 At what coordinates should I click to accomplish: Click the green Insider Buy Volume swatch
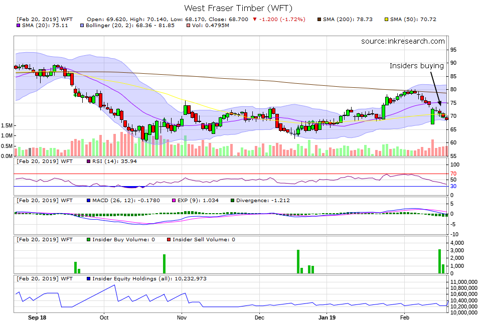tap(89, 240)
